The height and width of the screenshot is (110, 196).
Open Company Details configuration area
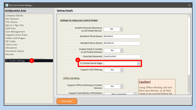coord(14,16)
